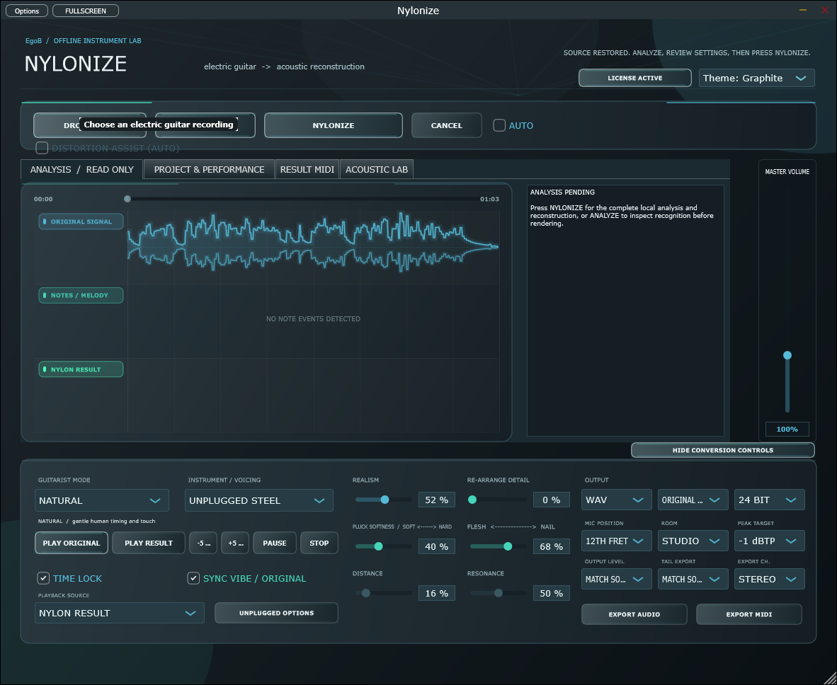Click the Realism 52 % value field
The height and width of the screenshot is (685, 837).
[437, 500]
